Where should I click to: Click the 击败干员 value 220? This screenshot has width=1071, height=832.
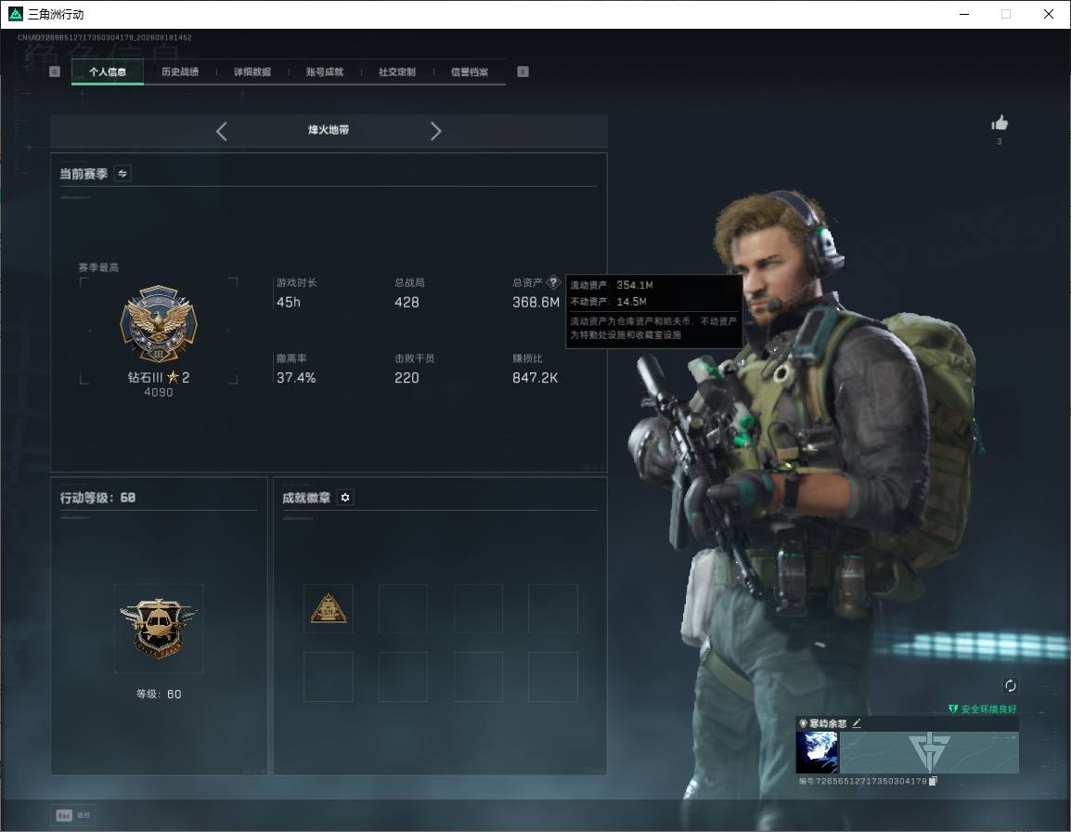(x=406, y=377)
